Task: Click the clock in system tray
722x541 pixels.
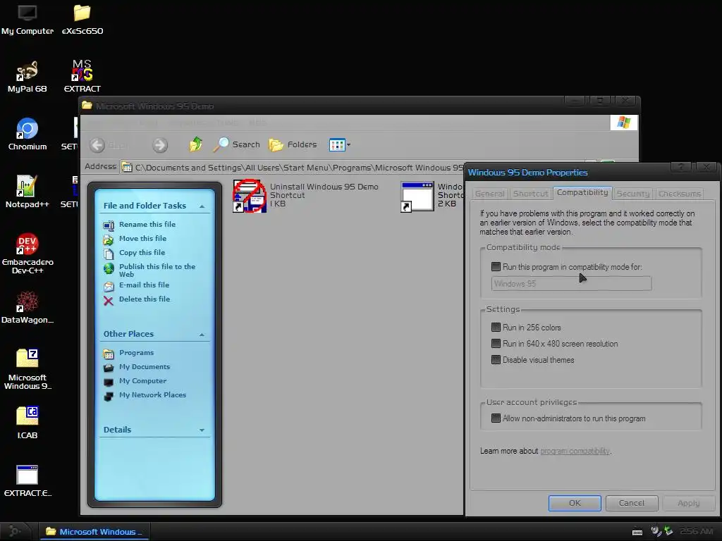Action: (x=696, y=531)
